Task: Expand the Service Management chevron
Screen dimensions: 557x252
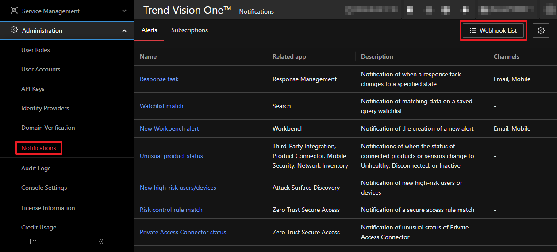Action: [x=124, y=11]
